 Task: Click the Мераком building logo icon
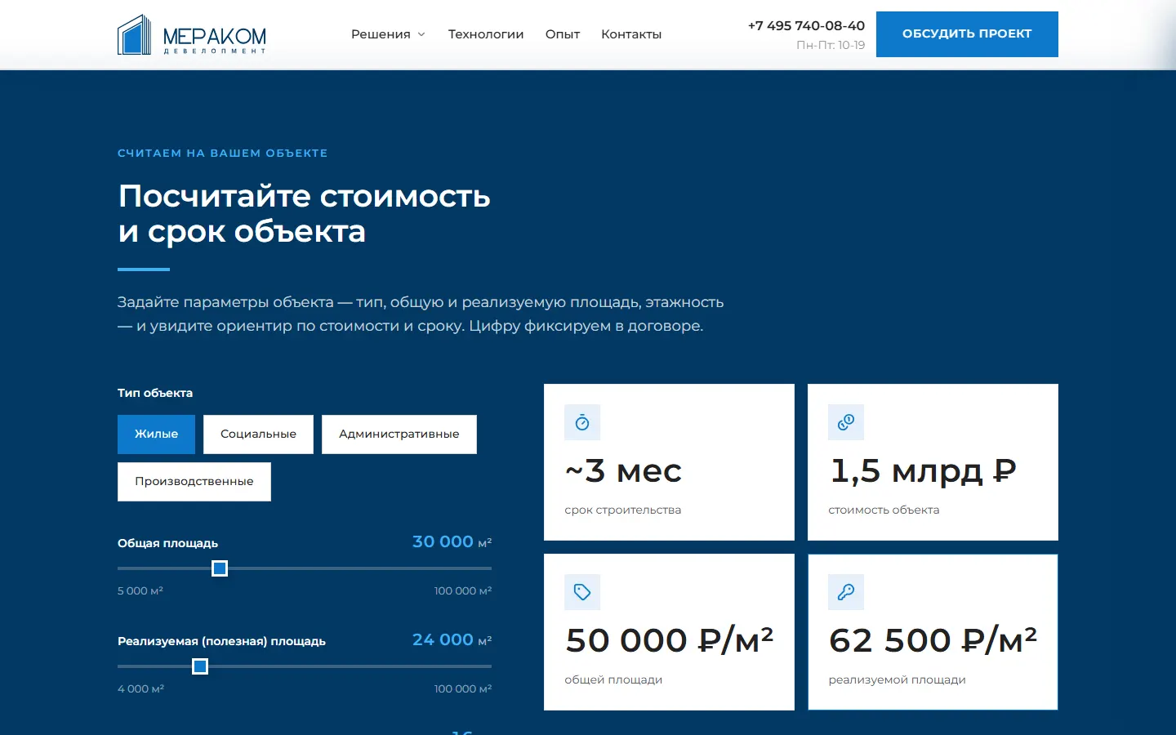click(x=135, y=34)
